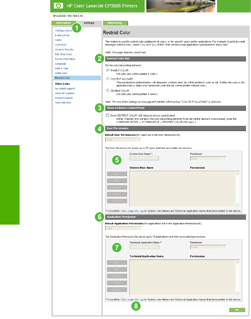The height and width of the screenshot is (319, 251).
Task: Open Configure Device in sidebar
Action: click(x=64, y=31)
